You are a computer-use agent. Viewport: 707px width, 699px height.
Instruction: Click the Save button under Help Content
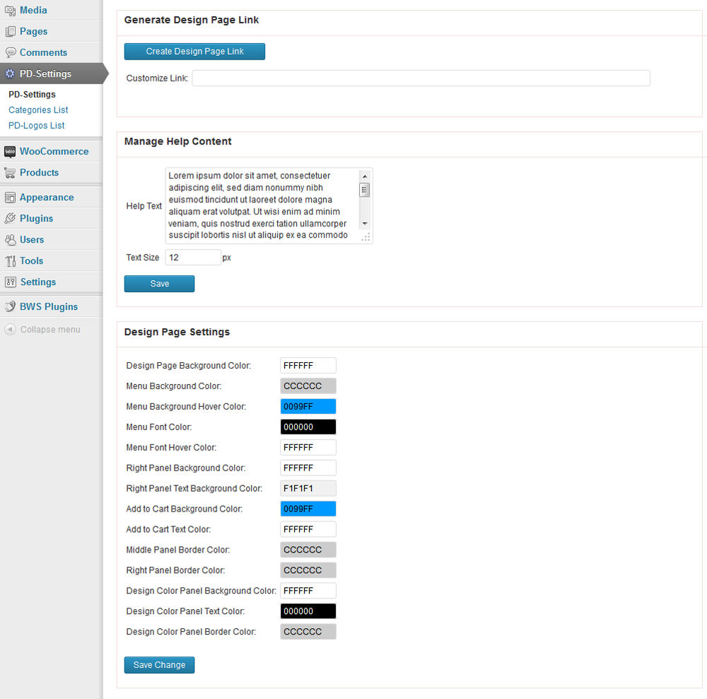tap(159, 284)
